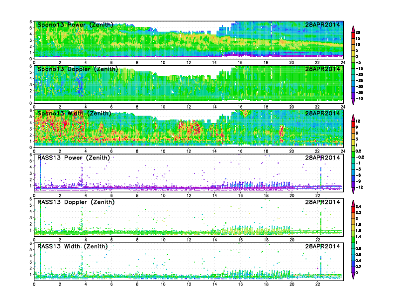Click the 1.6 label on the lower colorbar
The height and width of the screenshot is (305, 394).
click(358, 231)
